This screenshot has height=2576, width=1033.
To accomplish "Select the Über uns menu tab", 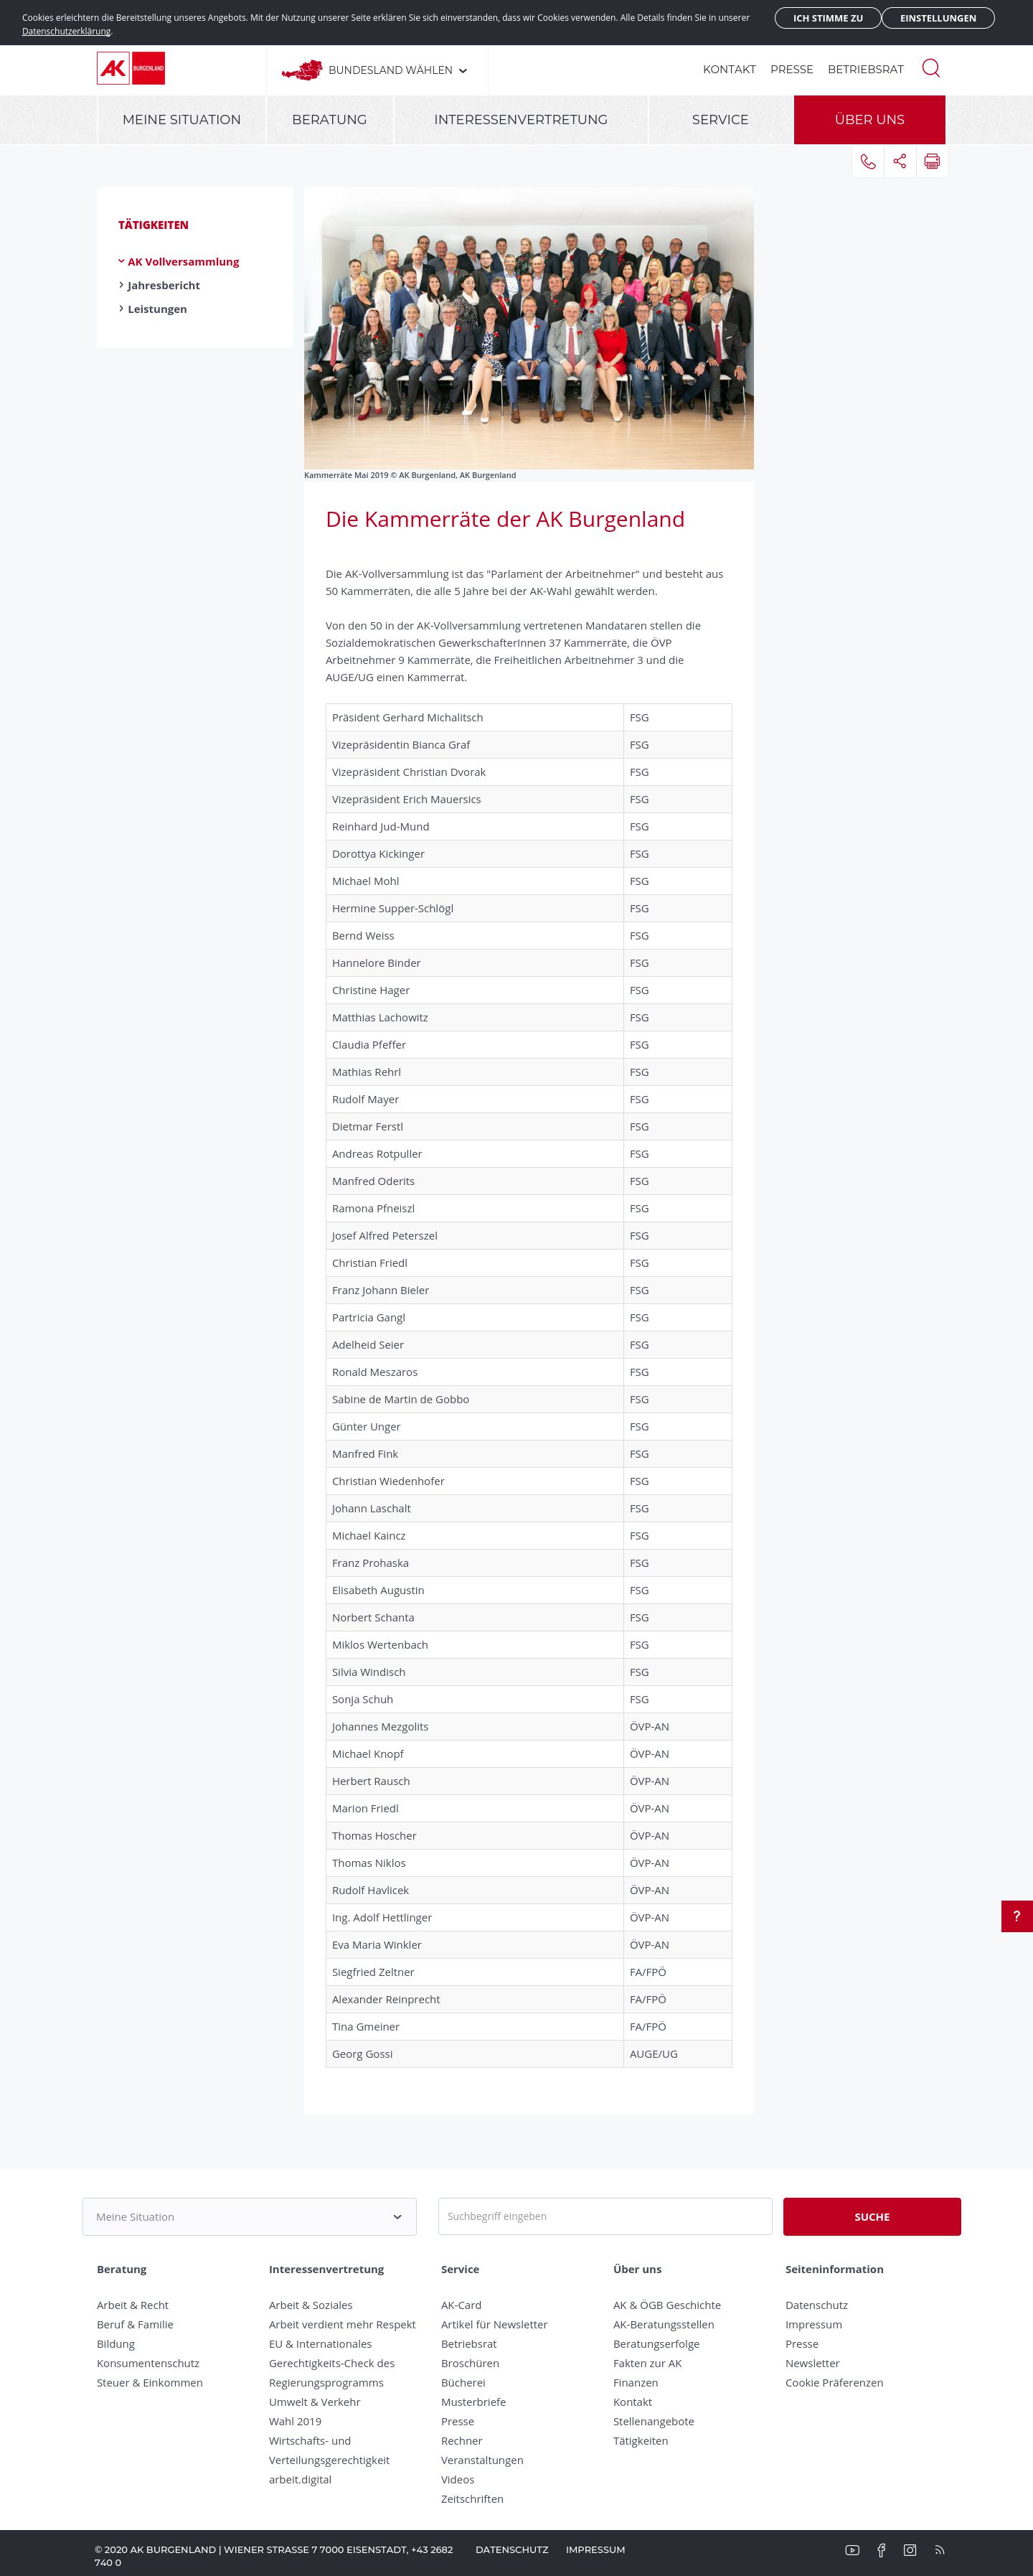I will pyautogui.click(x=869, y=119).
